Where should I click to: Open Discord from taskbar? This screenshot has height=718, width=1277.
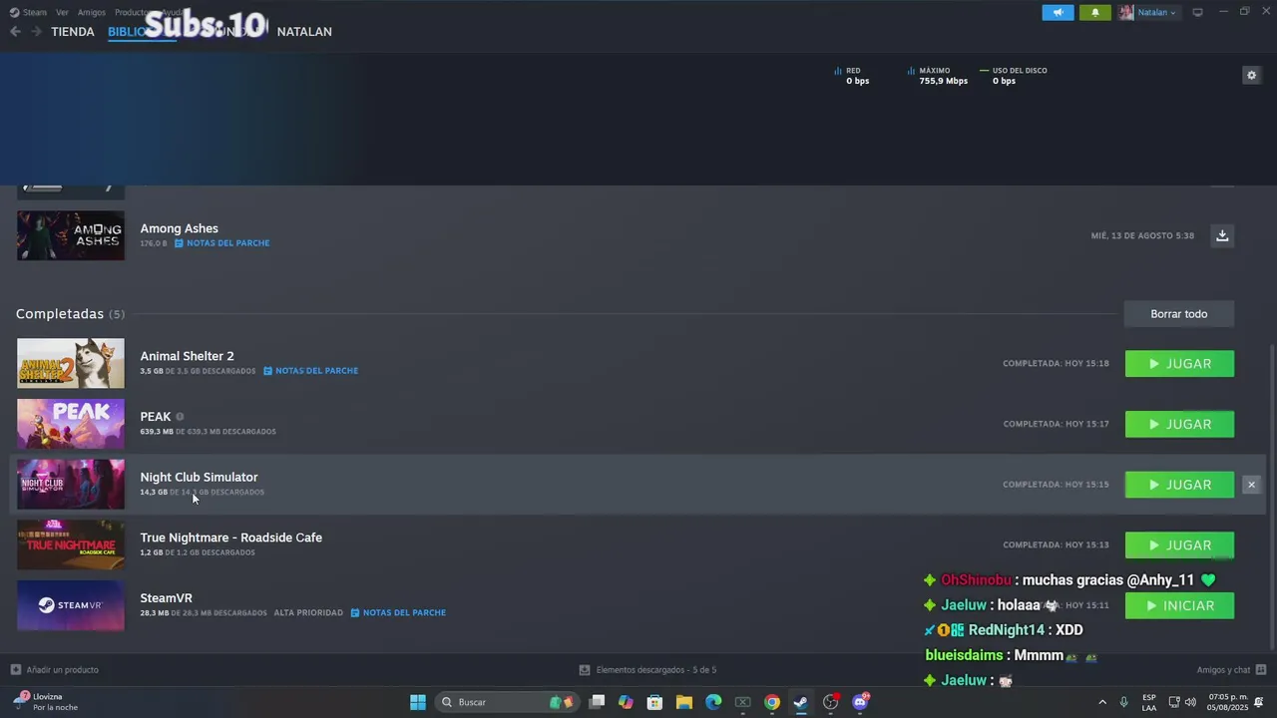tap(860, 702)
